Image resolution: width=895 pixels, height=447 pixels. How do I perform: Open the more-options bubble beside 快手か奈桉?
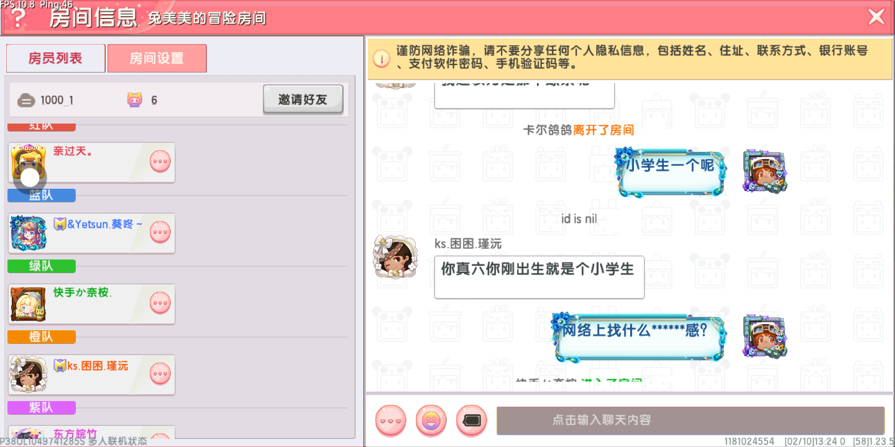tap(160, 303)
